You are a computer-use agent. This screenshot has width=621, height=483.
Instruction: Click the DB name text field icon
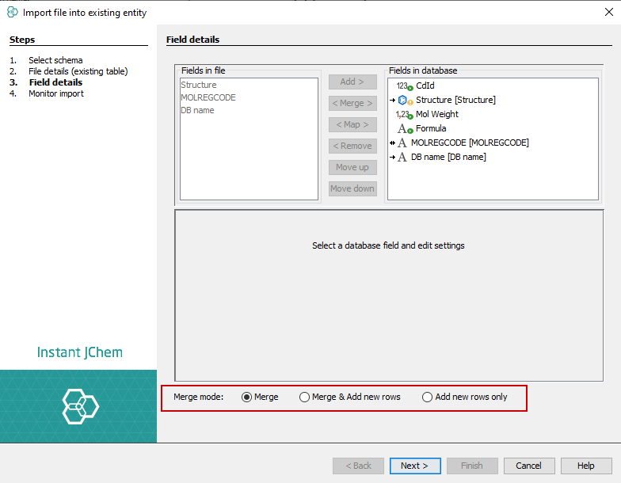tap(402, 158)
